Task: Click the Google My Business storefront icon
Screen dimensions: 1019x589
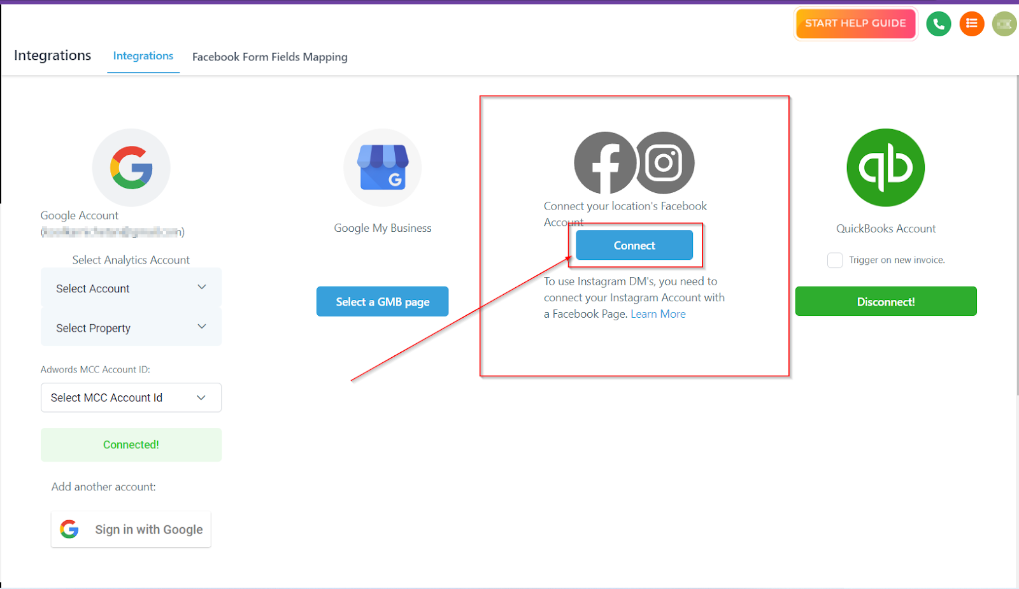Action: pyautogui.click(x=383, y=167)
